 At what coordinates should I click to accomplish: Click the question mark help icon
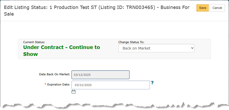[x=152, y=83]
